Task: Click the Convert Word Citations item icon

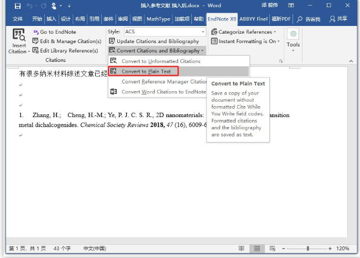Action: [x=114, y=92]
